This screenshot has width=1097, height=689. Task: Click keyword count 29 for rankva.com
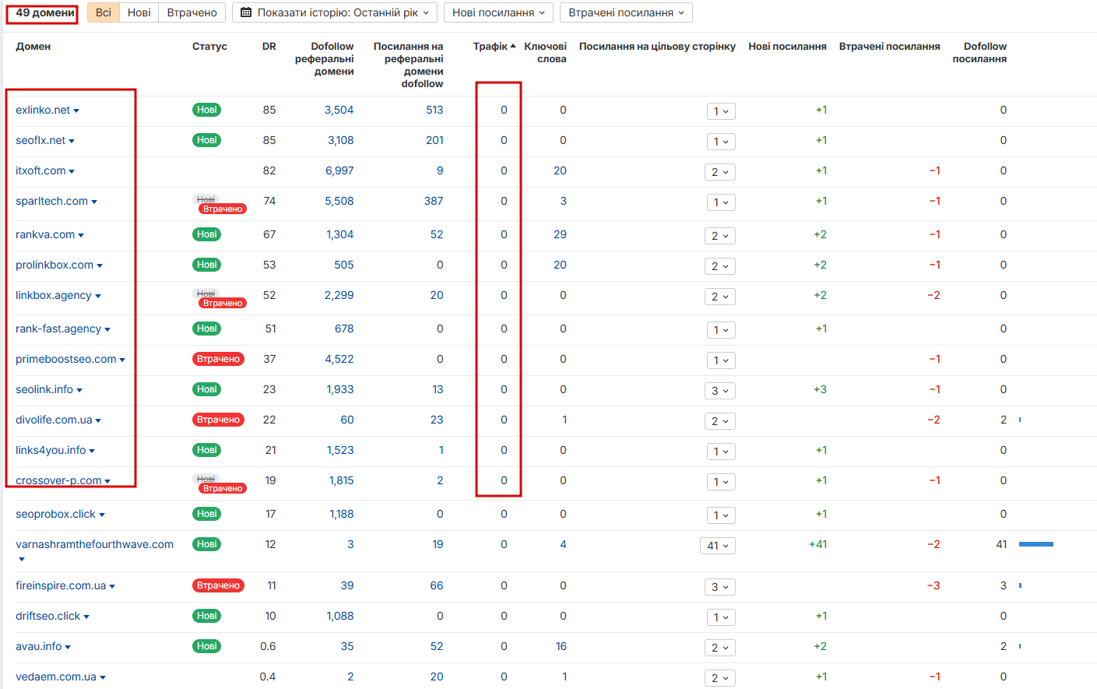pos(560,234)
